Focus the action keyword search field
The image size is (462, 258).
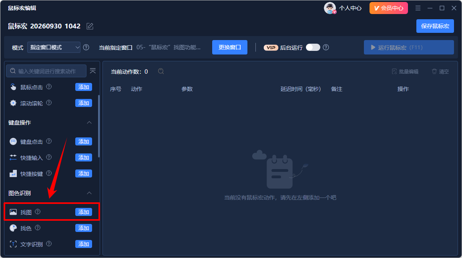[46, 71]
